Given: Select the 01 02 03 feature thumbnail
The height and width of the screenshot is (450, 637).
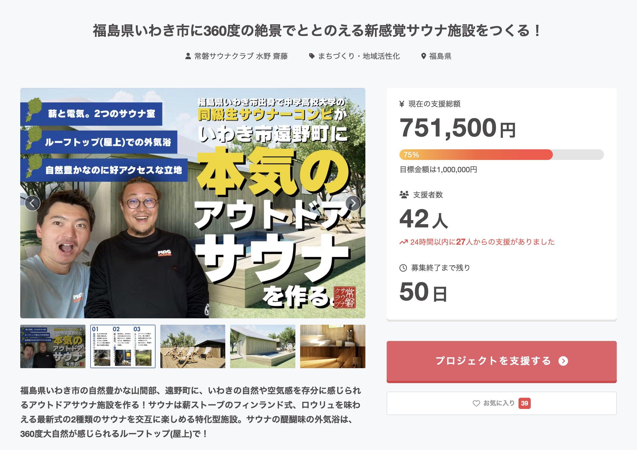Looking at the screenshot, I should point(123,346).
